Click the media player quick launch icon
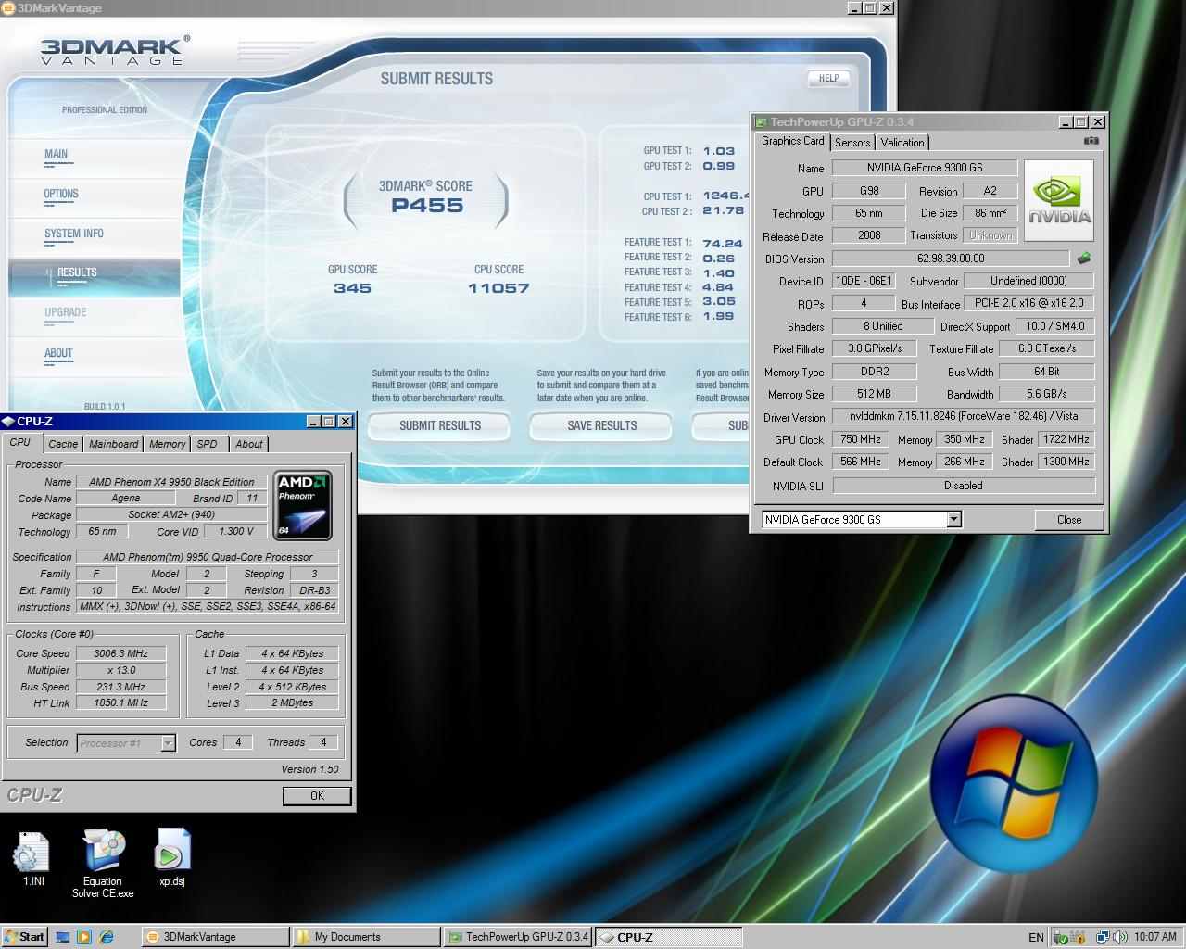 coord(84,937)
